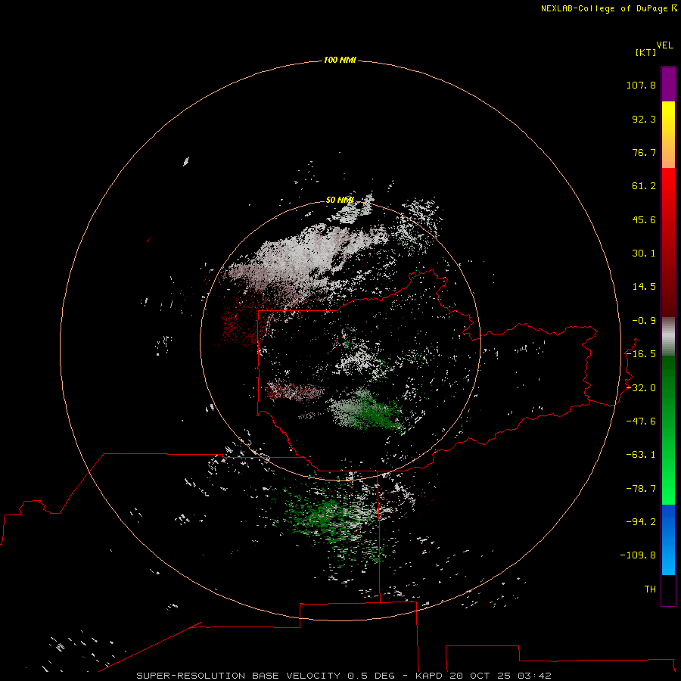The width and height of the screenshot is (681, 681).
Task: Pick the blue segment of the velocity scale
Action: pos(668,540)
